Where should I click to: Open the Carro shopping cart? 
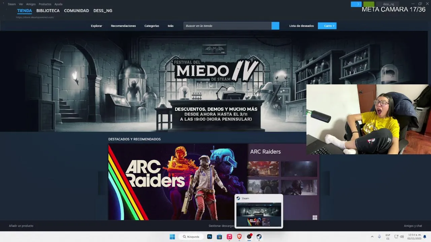(x=327, y=26)
